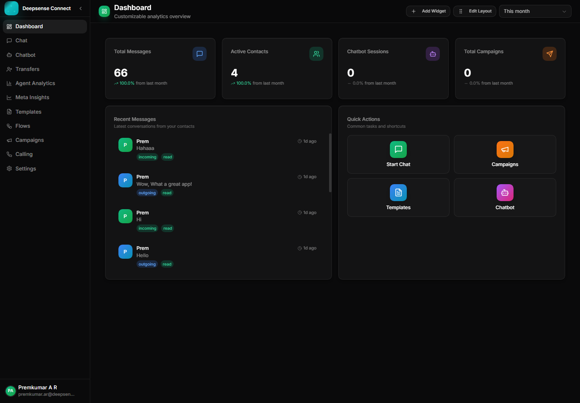Click the Start Chat quick action
Viewport: 580px width, 403px height.
(x=398, y=154)
